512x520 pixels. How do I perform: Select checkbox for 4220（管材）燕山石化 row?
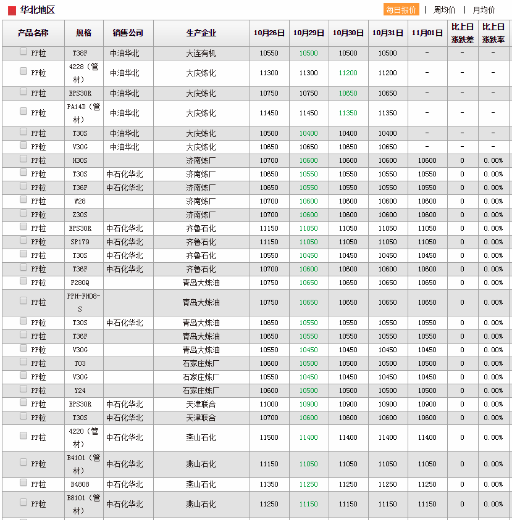[23, 435]
